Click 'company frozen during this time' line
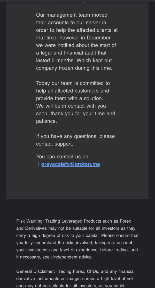The image size is (155, 288). coord(74,68)
